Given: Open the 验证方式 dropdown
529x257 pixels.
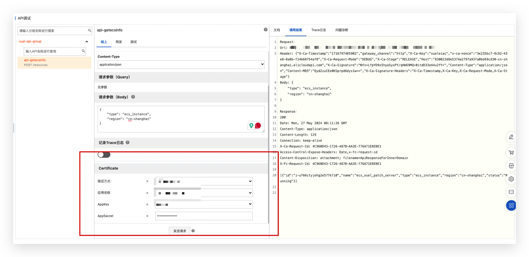Looking at the screenshot, I should click(204, 181).
